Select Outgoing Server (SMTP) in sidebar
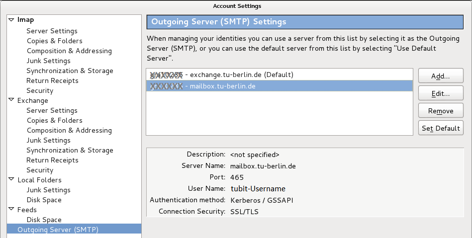 tap(58, 230)
